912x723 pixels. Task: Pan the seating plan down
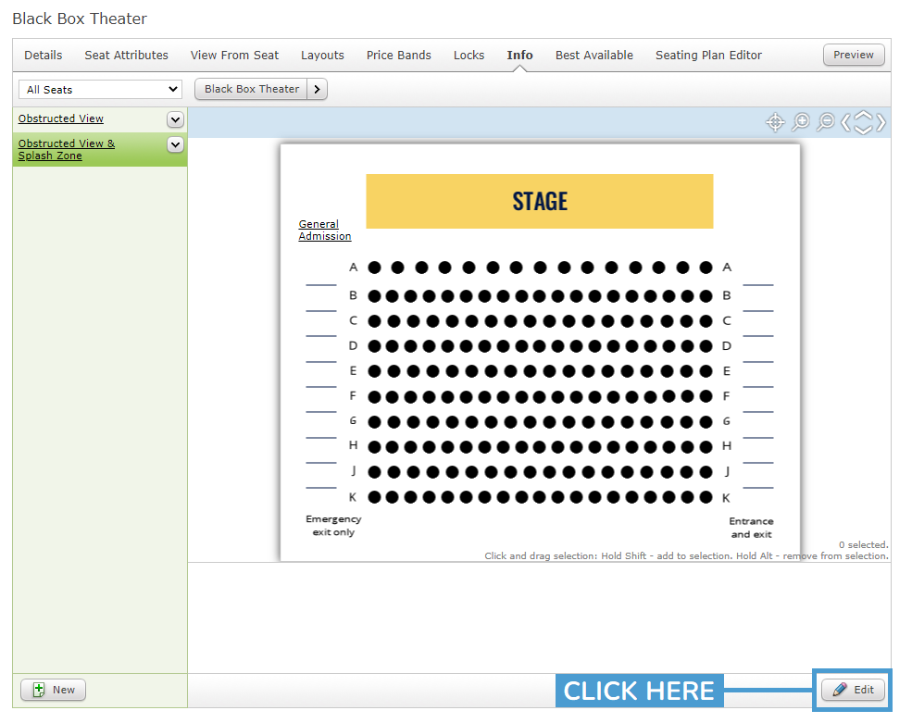pos(864,130)
